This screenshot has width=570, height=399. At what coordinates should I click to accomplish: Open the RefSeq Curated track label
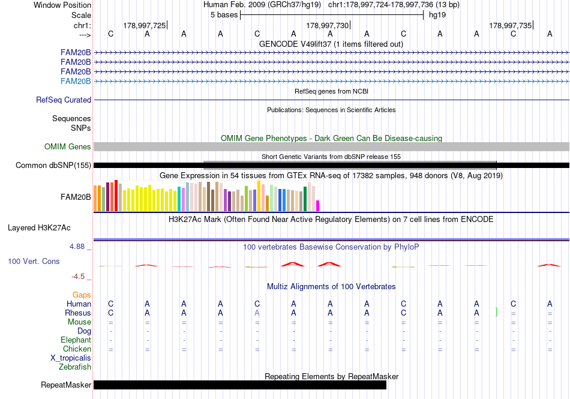point(63,100)
